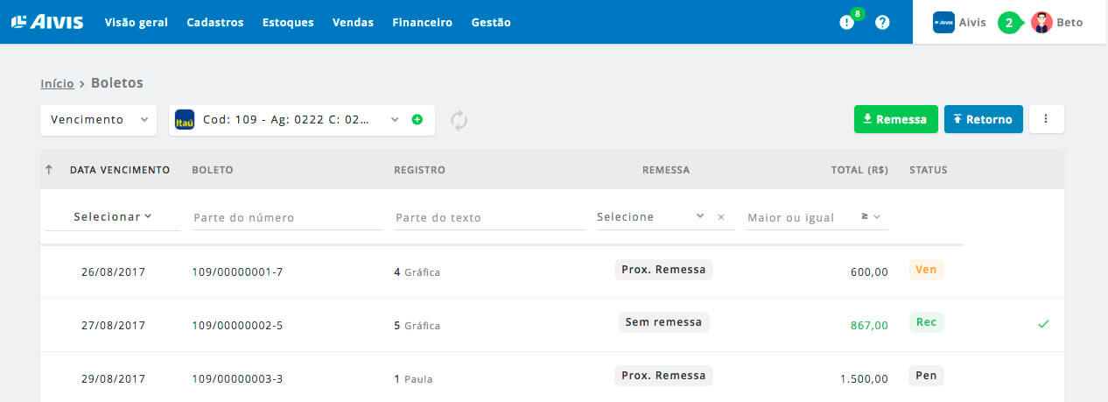Sort by the Data Vencimento column header
1108x402 pixels.
[x=120, y=170]
